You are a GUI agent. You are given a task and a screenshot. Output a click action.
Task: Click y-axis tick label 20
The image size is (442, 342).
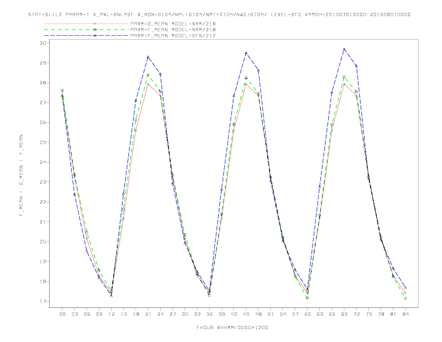(x=43, y=241)
